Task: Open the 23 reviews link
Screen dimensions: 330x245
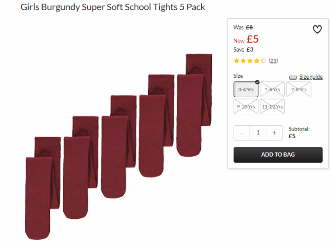Action: tap(273, 61)
